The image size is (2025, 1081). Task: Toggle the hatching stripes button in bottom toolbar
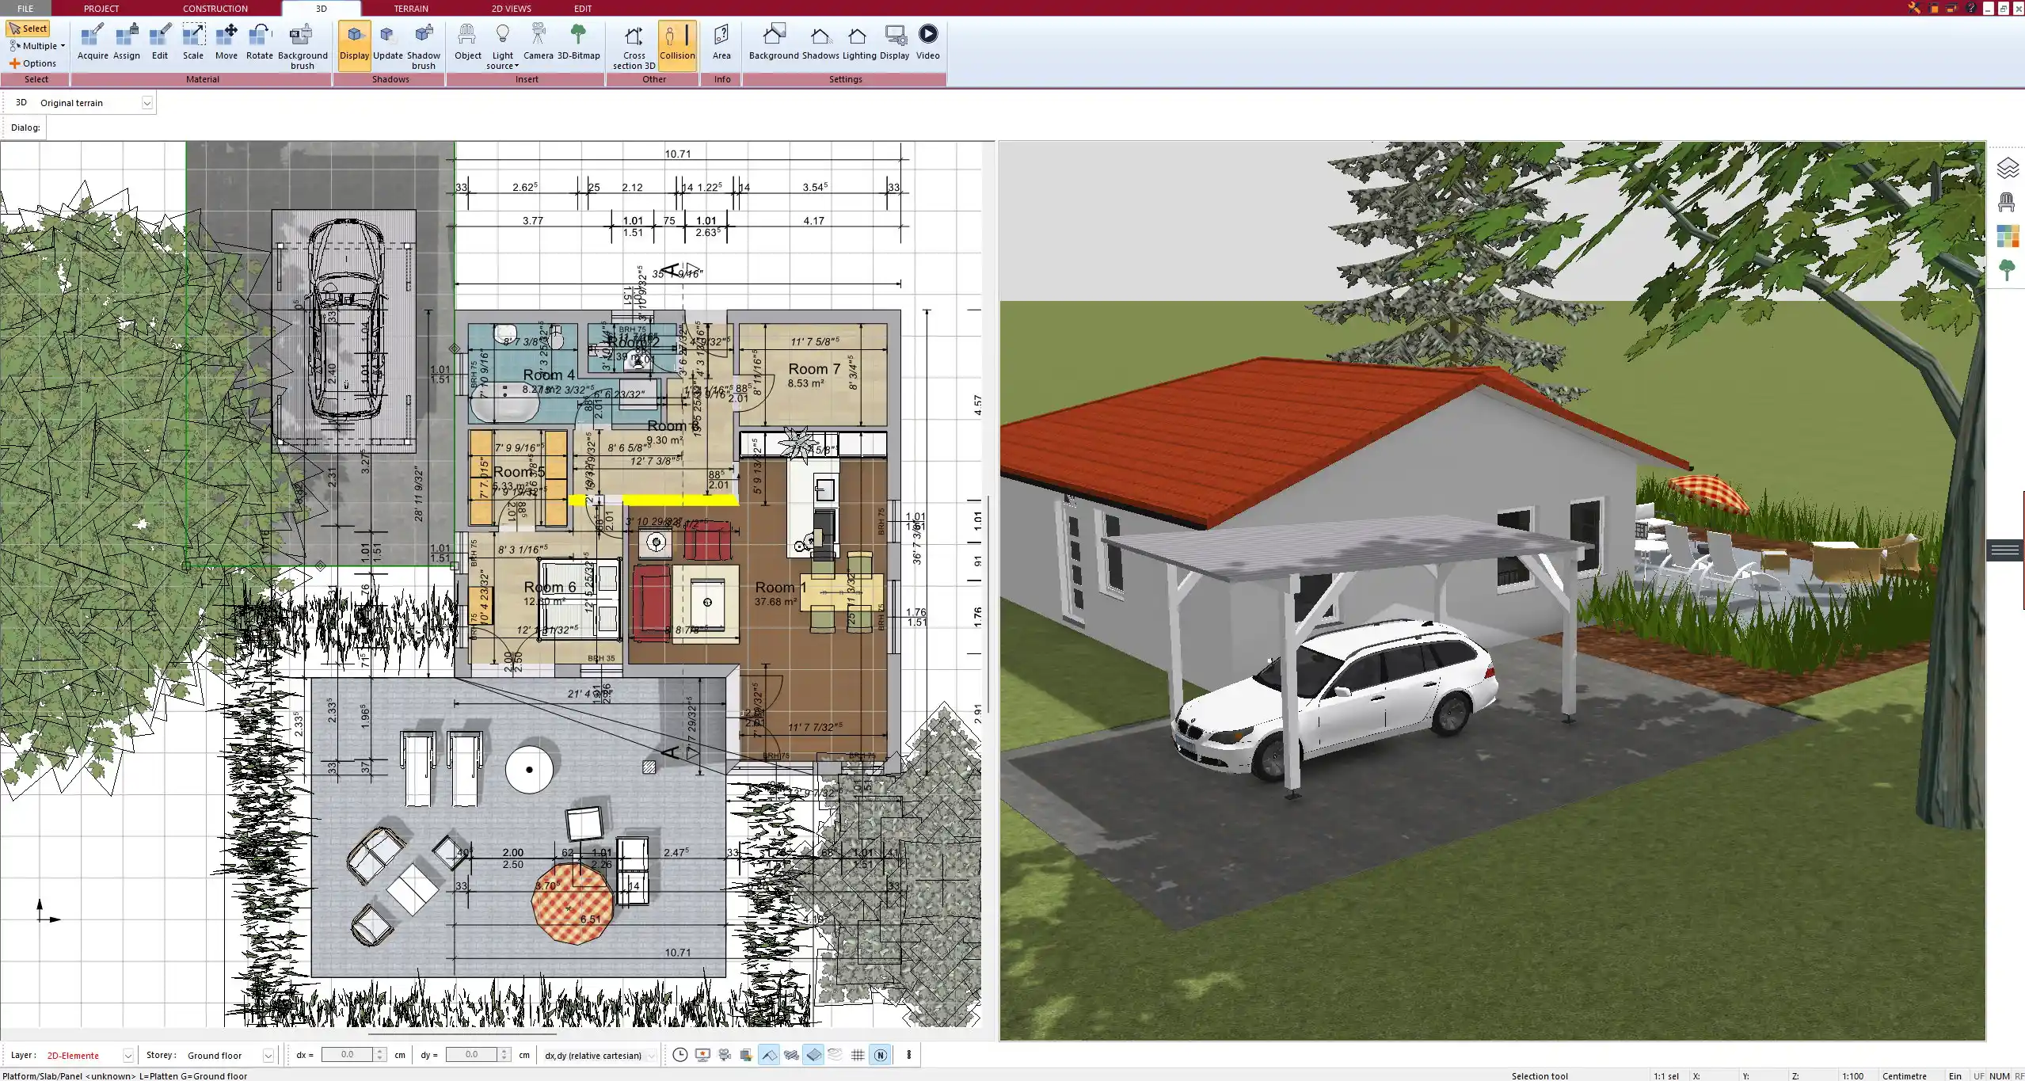pos(791,1055)
